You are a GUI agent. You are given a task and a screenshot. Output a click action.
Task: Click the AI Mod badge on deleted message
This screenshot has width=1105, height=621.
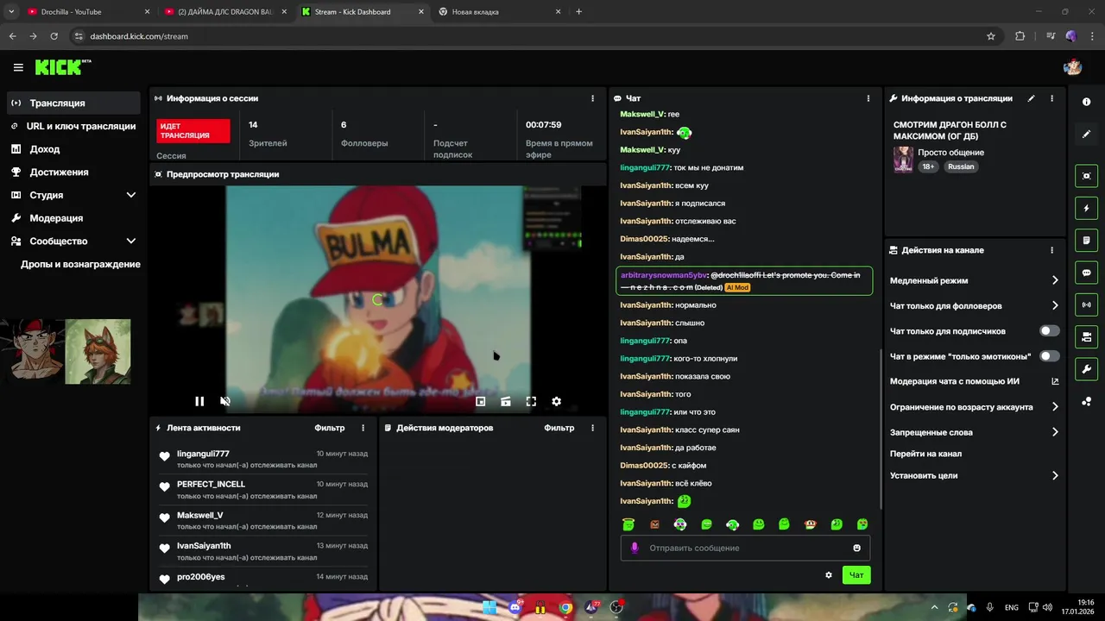pos(737,287)
